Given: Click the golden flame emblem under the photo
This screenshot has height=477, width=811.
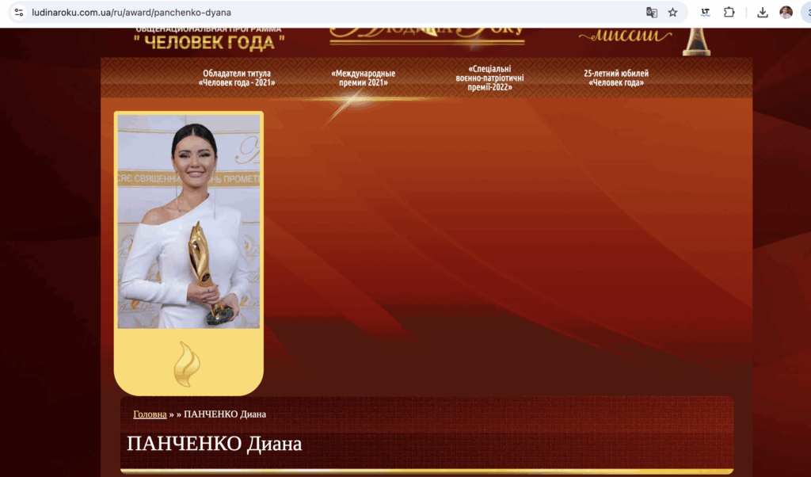Looking at the screenshot, I should [x=186, y=364].
